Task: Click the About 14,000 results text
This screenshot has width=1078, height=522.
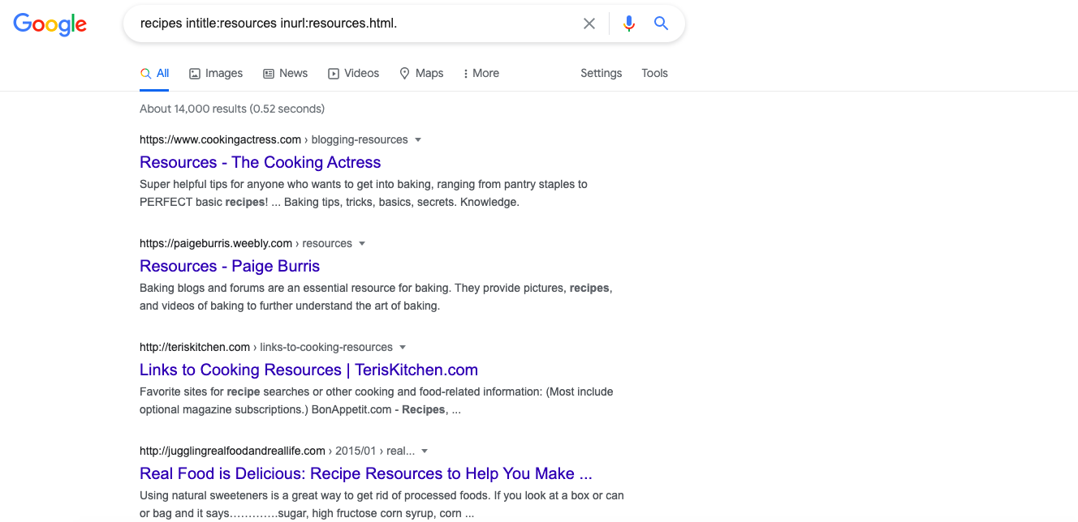Action: 232,109
